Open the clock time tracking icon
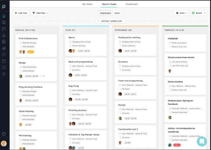 (4, 54)
